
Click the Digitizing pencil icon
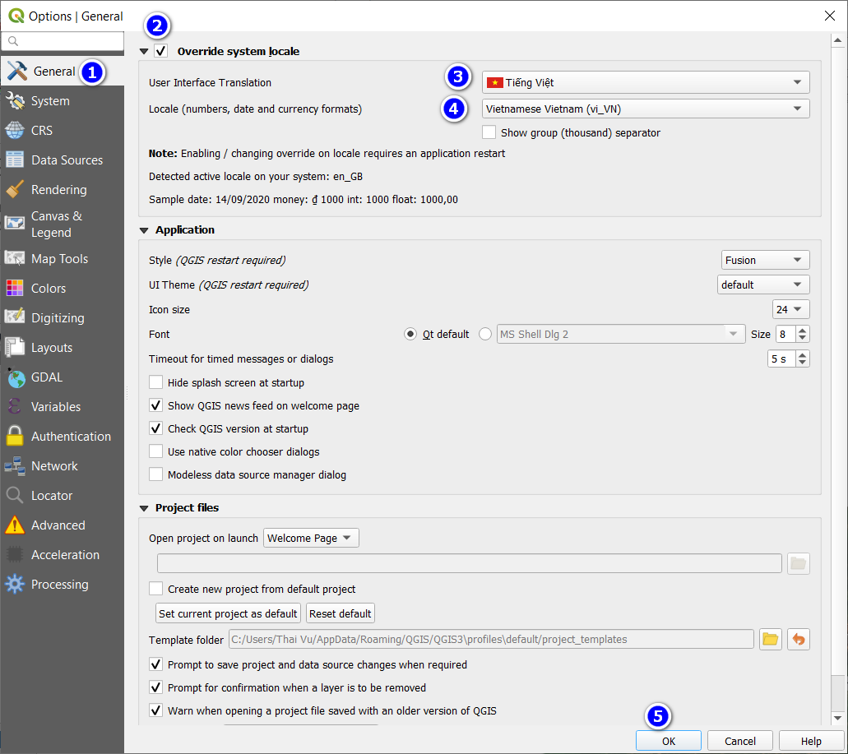15,317
